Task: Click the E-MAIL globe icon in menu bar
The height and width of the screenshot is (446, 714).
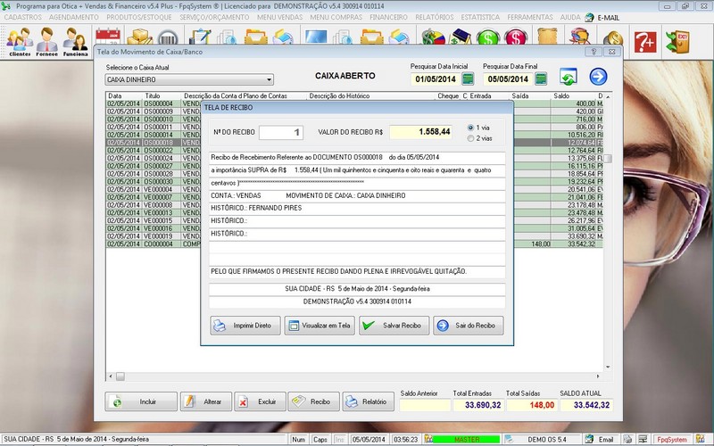Action: [589, 17]
